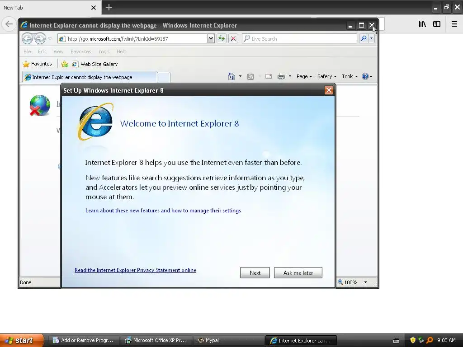The image size is (463, 347).
Task: Open the Help menu in Internet Explorer
Action: click(121, 52)
